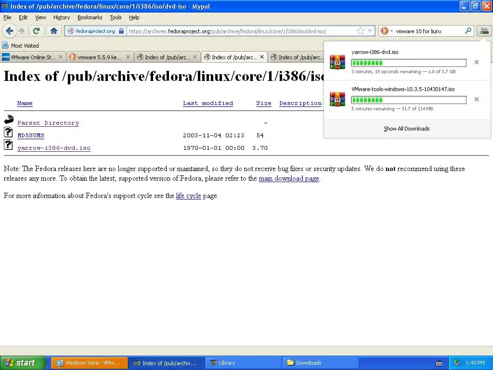Reload the current page
The image size is (493, 370).
pos(36,31)
